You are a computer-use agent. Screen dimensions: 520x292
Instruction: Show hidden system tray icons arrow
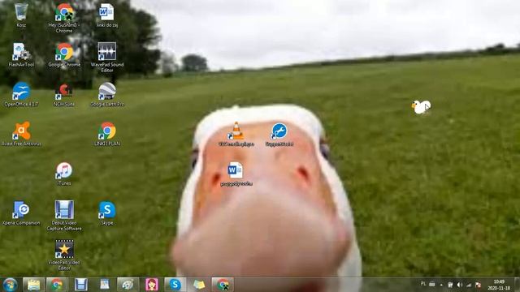pyautogui.click(x=441, y=285)
